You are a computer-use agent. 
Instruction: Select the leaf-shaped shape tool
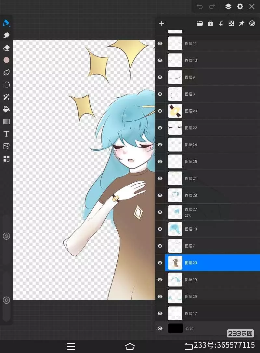[6, 72]
